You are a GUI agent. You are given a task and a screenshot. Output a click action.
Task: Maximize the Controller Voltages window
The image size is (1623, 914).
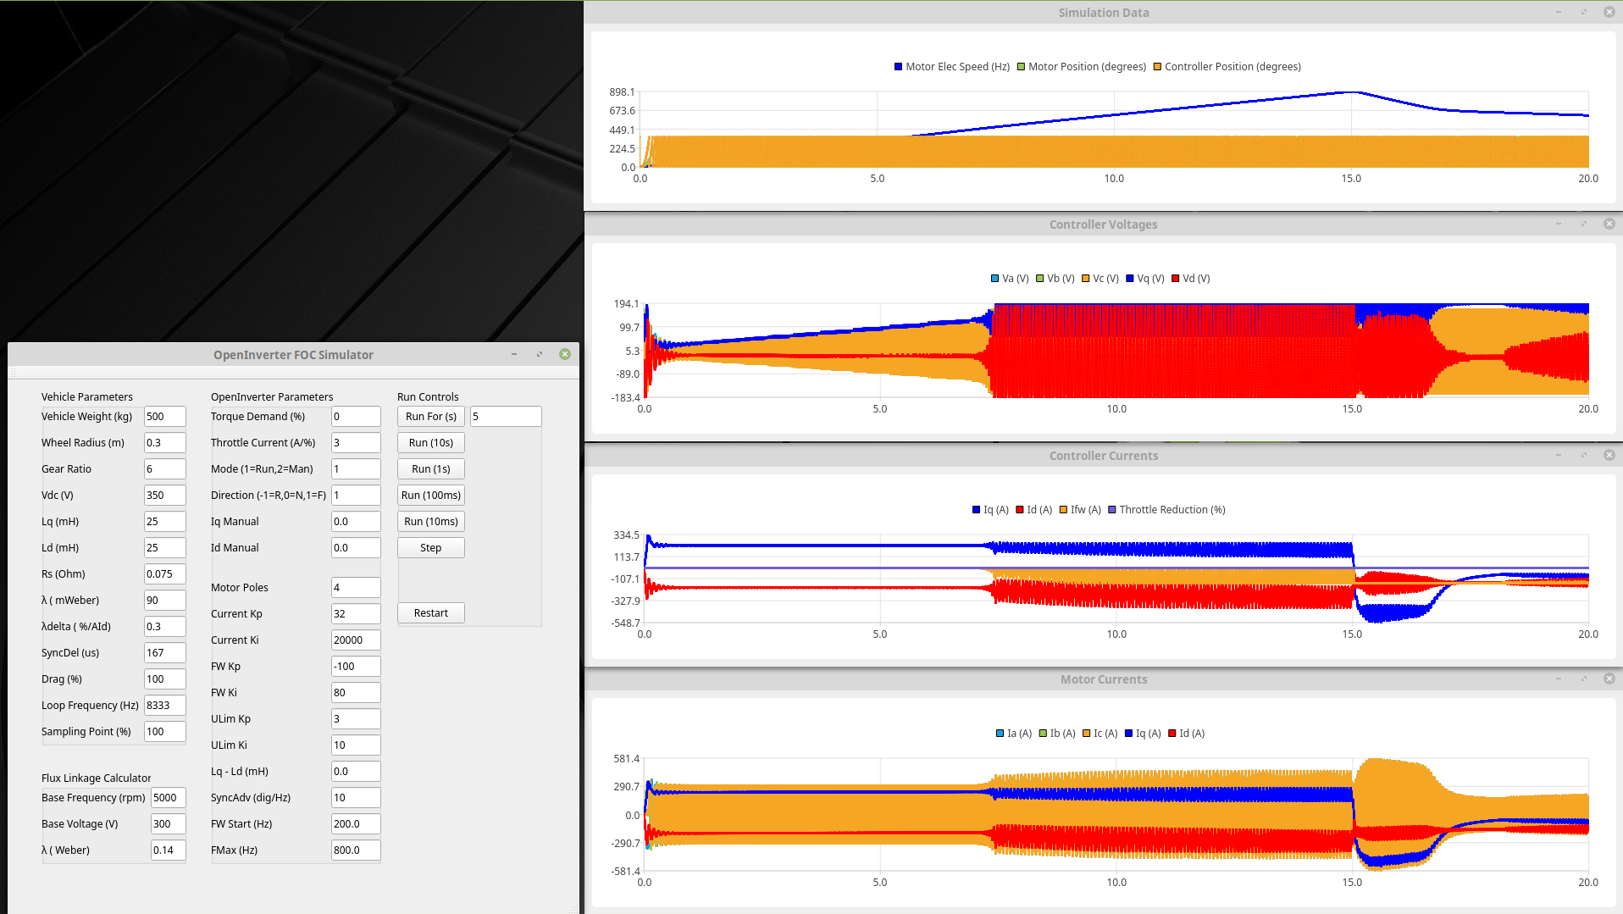click(x=1583, y=224)
